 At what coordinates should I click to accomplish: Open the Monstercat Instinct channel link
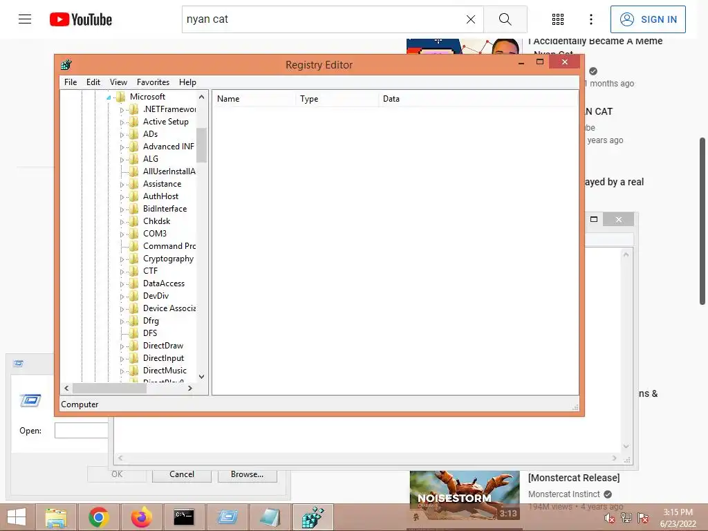tap(564, 494)
